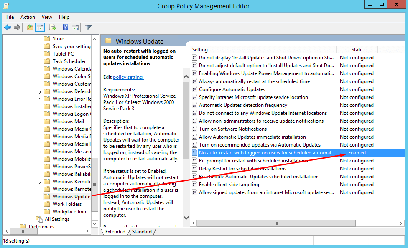Select Work Folders in the tree
This screenshot has width=408, height=248.
[x=67, y=204]
